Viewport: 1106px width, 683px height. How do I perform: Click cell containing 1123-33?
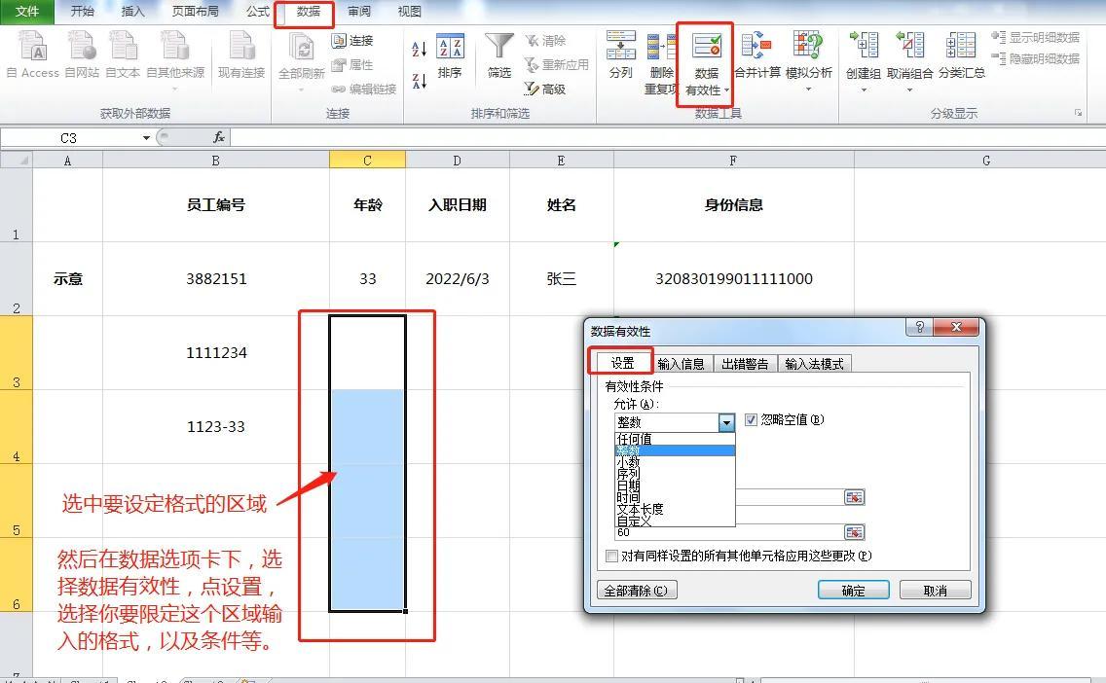(216, 426)
